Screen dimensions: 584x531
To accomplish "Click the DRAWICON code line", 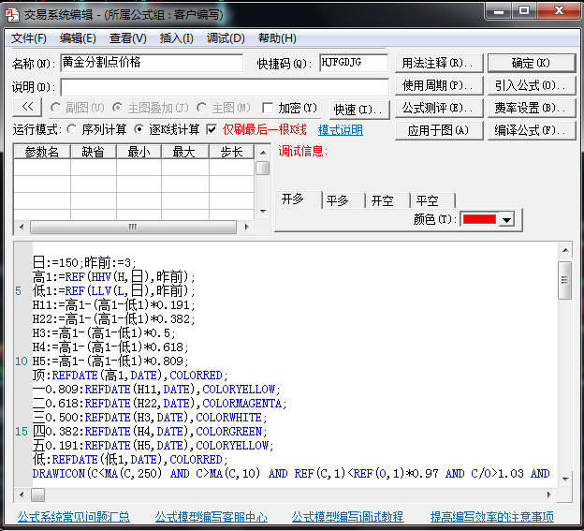I will [x=291, y=474].
